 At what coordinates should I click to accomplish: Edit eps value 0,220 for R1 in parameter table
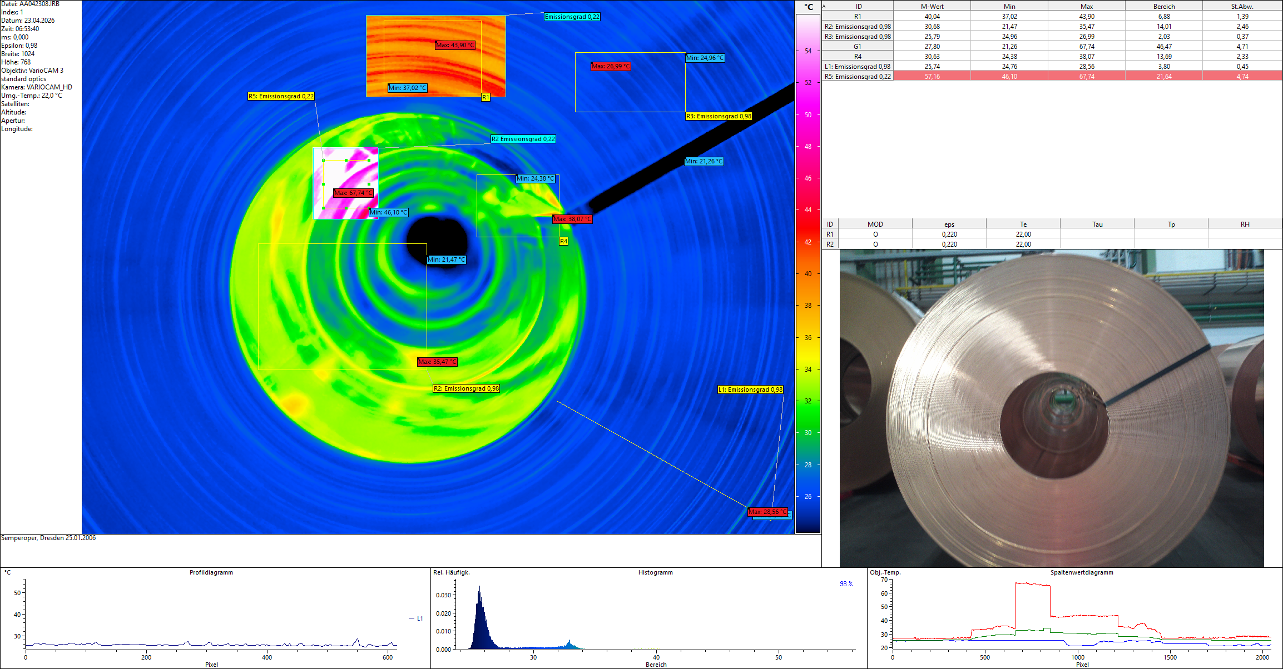tap(949, 234)
